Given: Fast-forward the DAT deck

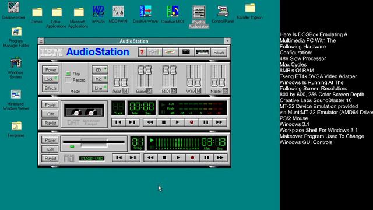Looking at the screenshot, I should 219,123.
